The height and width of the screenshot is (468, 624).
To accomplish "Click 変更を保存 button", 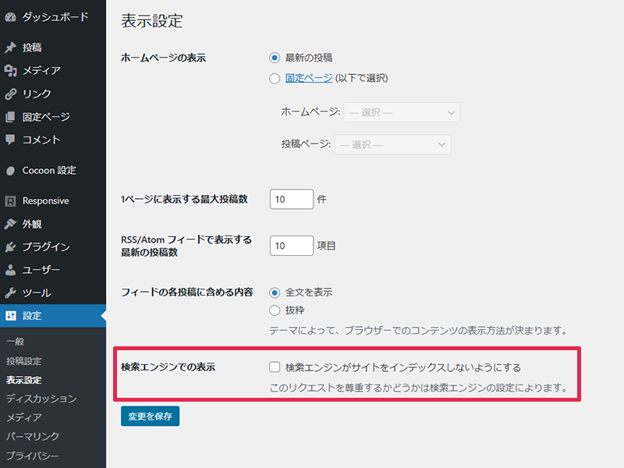I will tap(150, 417).
